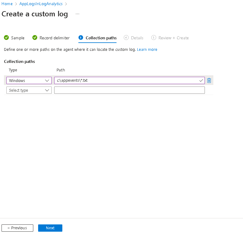Click the step 5 number icon beside Review + Create

click(154, 38)
